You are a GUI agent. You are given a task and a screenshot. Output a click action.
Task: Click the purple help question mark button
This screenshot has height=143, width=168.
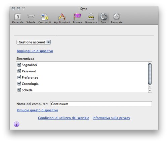click(x=16, y=124)
